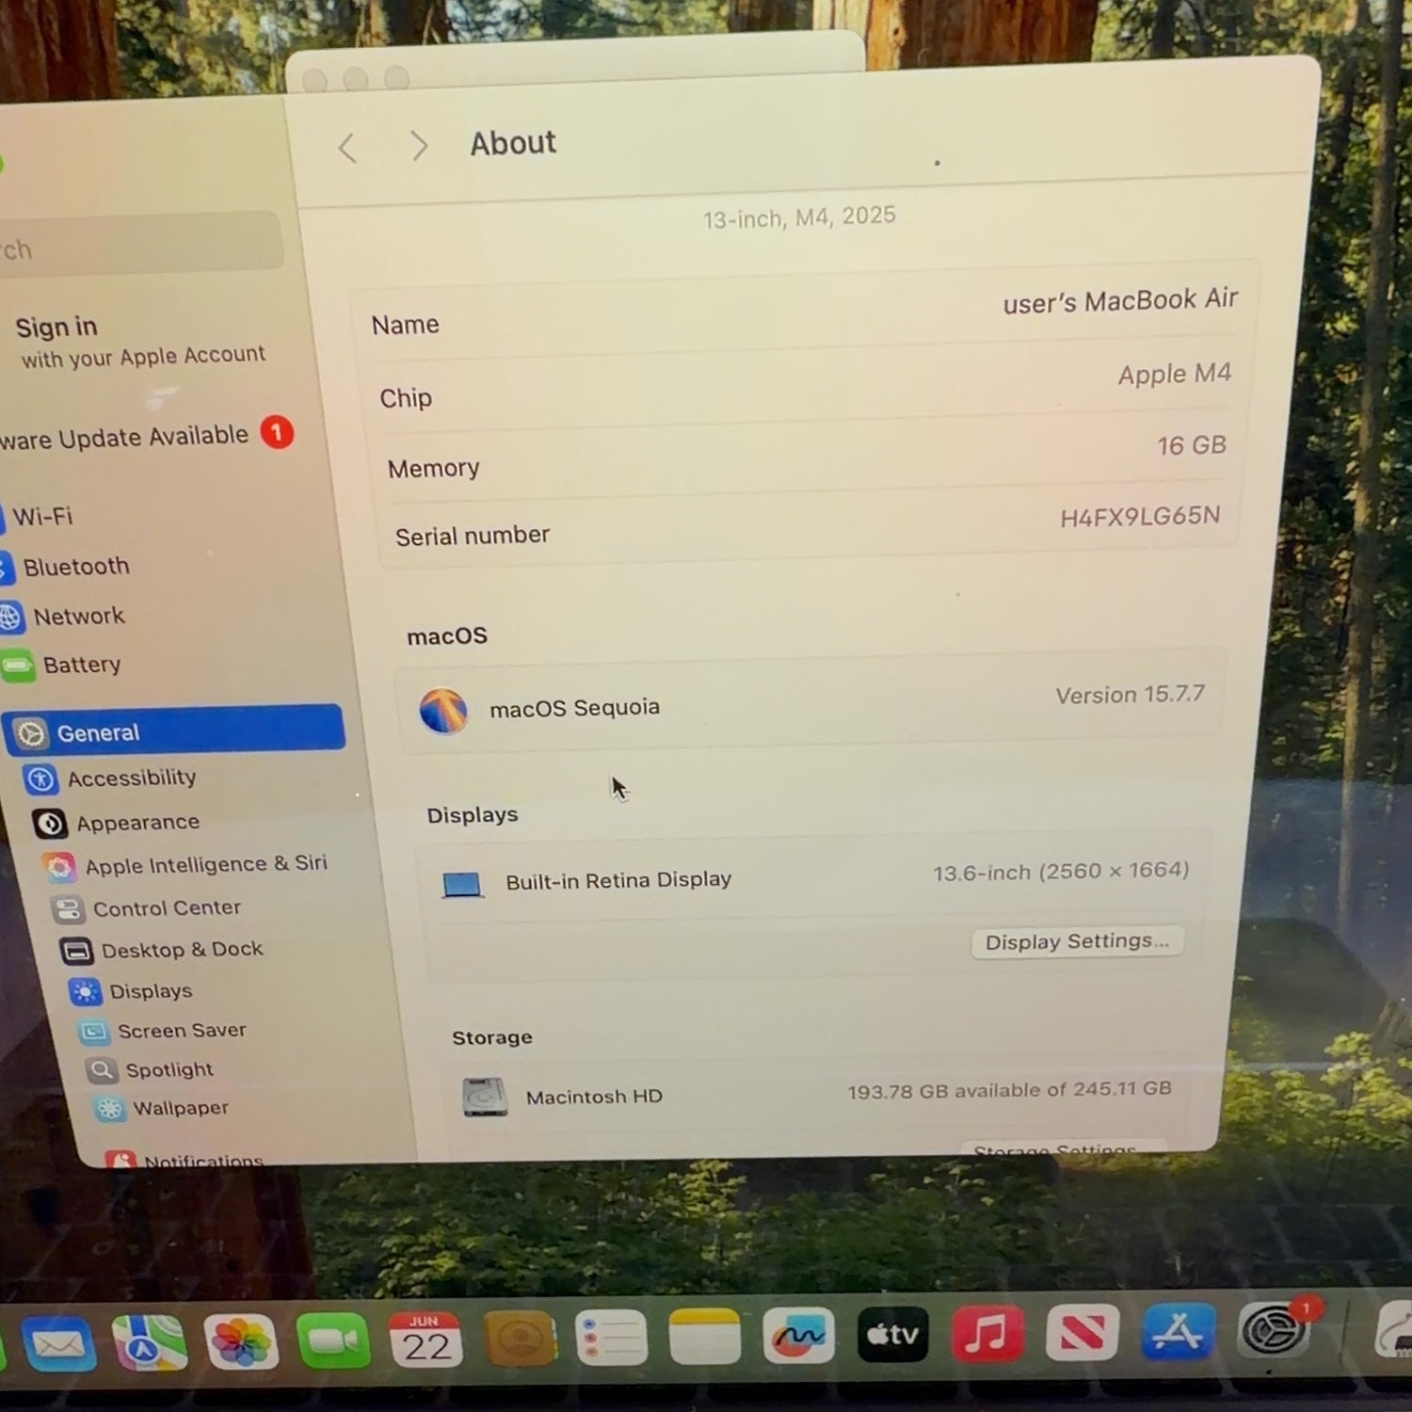Select Appearance in the sidebar

coord(137,823)
